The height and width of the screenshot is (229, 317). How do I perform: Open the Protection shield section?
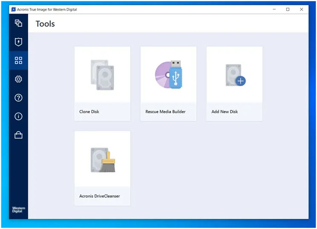point(18,42)
